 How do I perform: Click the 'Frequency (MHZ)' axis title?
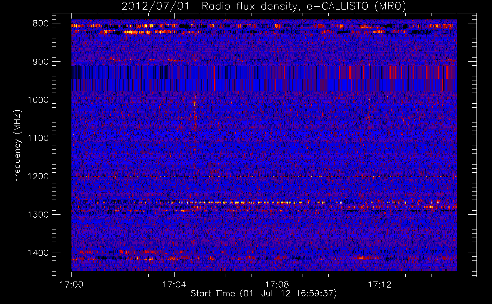tap(18, 146)
